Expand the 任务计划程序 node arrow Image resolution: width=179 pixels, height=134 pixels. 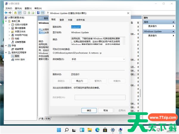pyautogui.click(x=9, y=25)
